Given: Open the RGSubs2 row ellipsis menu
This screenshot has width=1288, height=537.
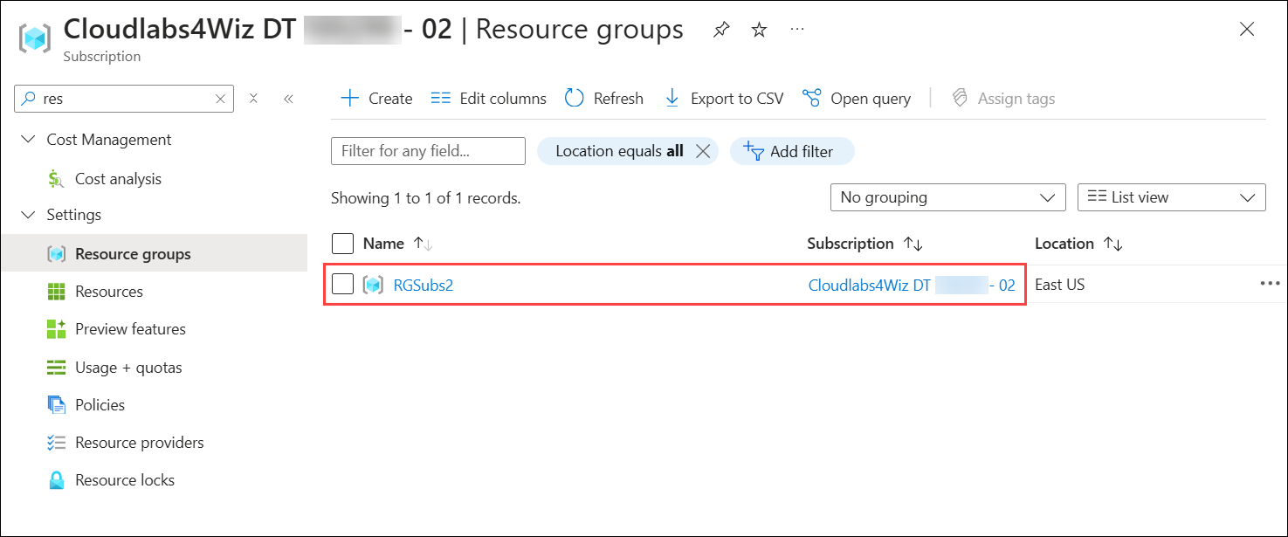Looking at the screenshot, I should click(x=1270, y=284).
